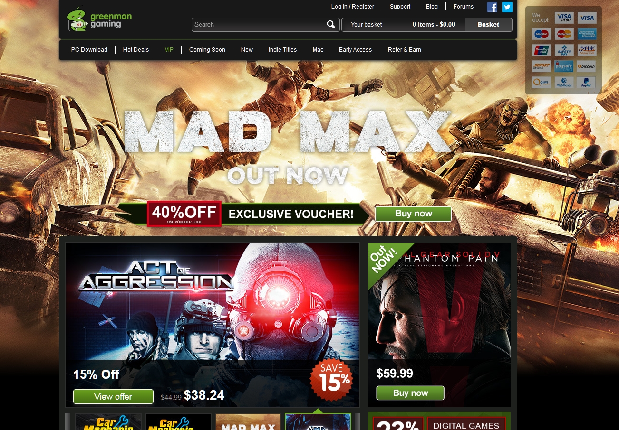Screen dimensions: 619x430
Task: Open the Hot Deals section
Action: pos(136,50)
